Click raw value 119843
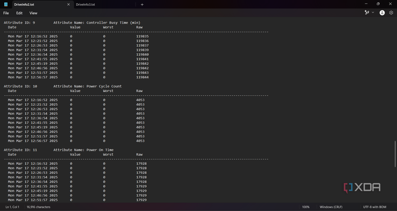This screenshot has width=397, height=211. 142,73
